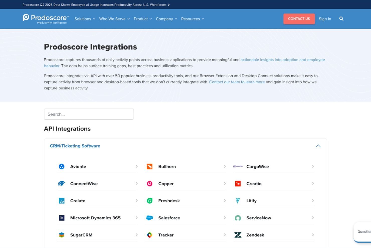Click the Salesforce cloud icon
Image resolution: width=371 pixels, height=248 pixels.
[150, 218]
